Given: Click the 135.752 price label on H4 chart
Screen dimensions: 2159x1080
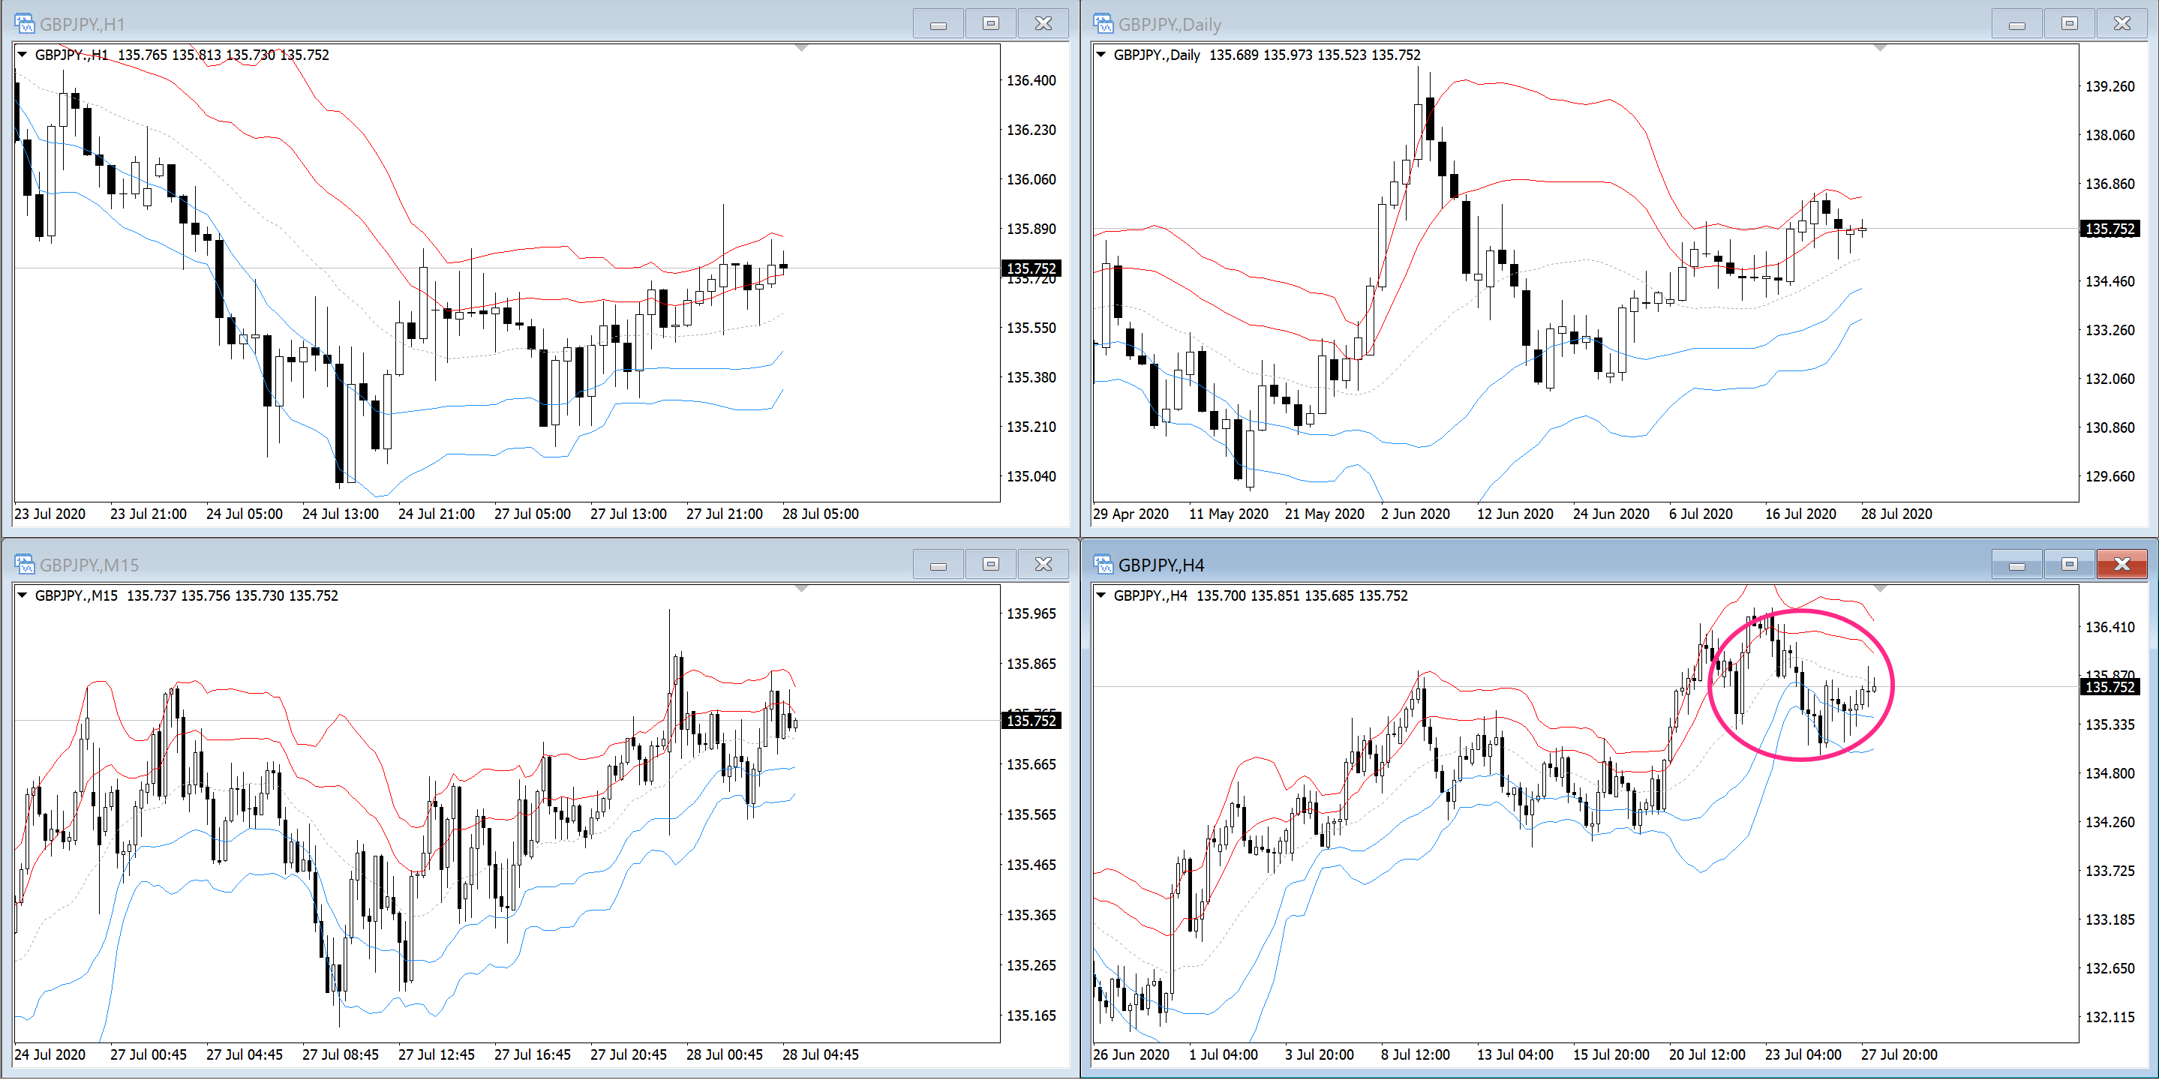Looking at the screenshot, I should (2109, 687).
